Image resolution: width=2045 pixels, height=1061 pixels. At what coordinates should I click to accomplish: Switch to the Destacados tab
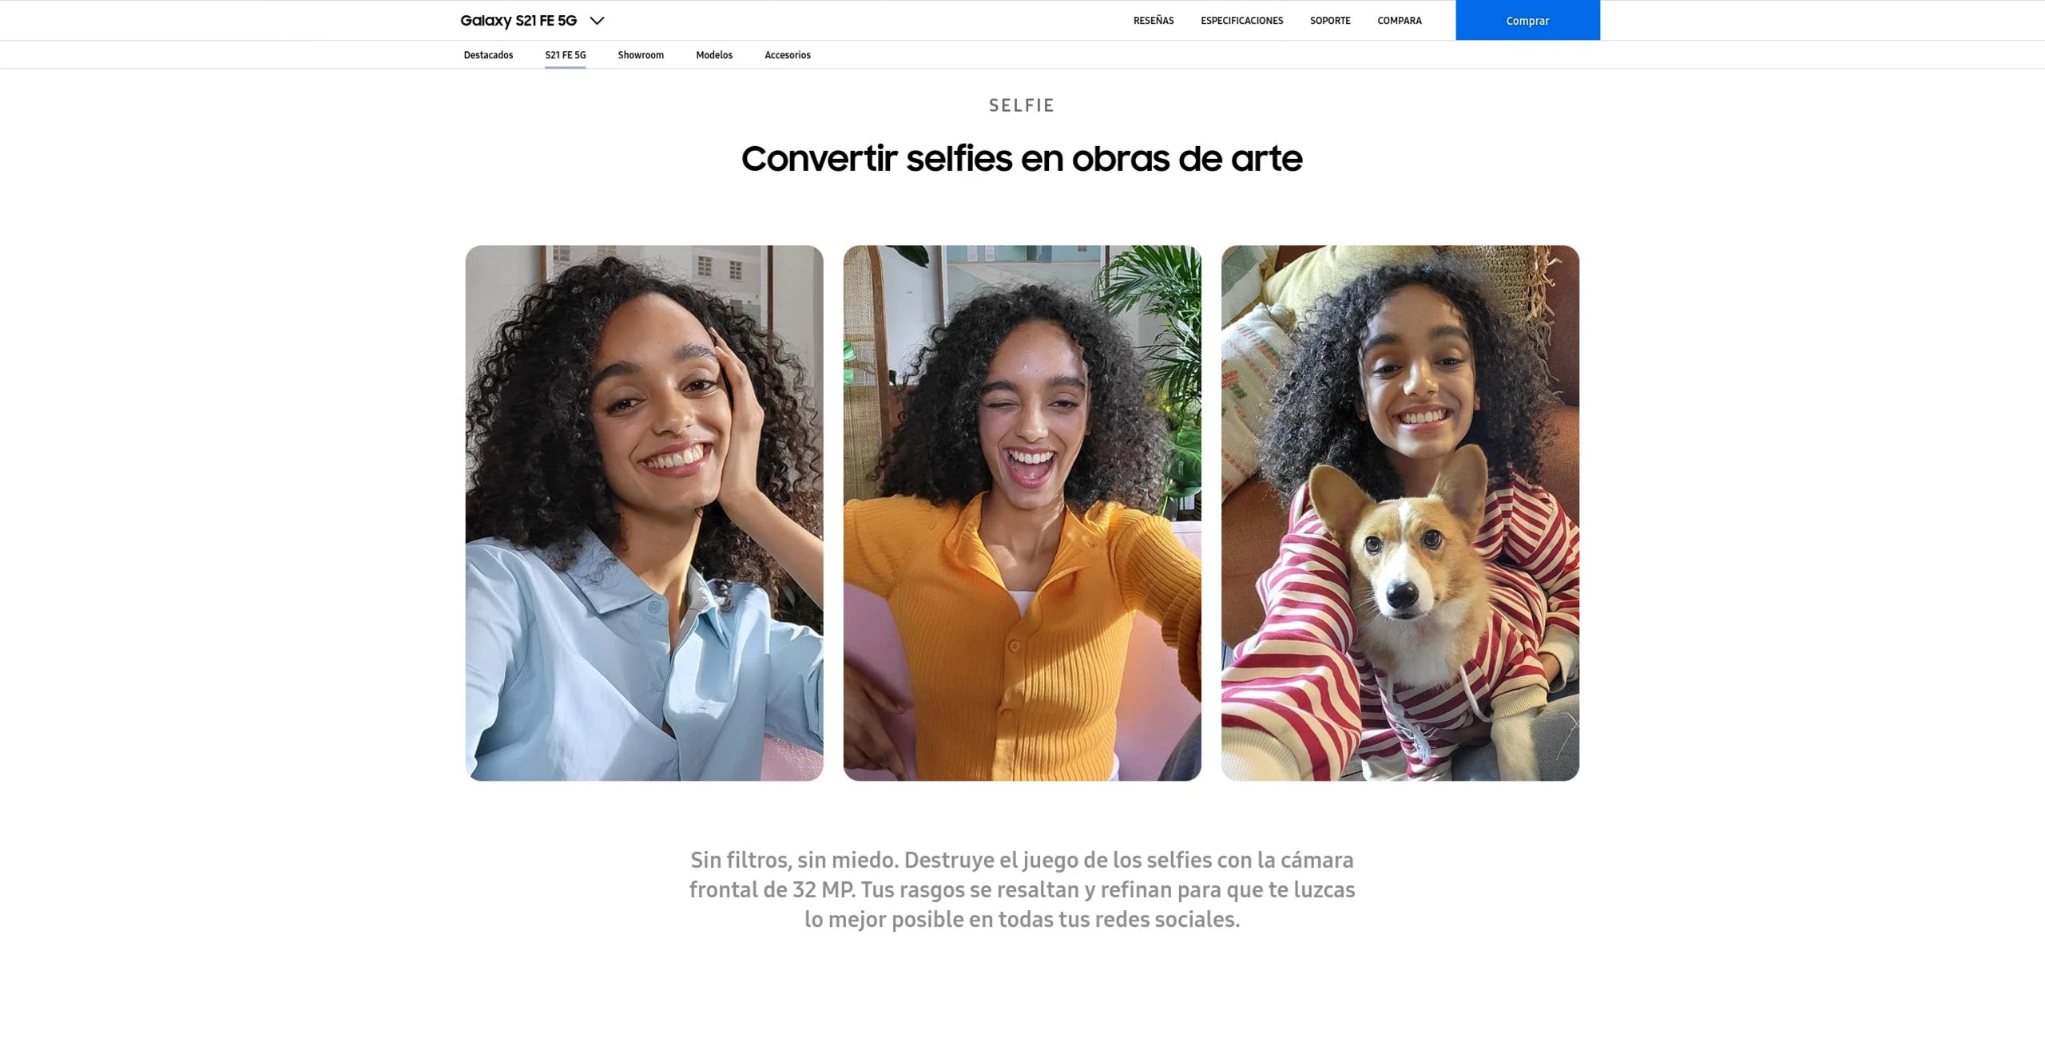click(488, 55)
